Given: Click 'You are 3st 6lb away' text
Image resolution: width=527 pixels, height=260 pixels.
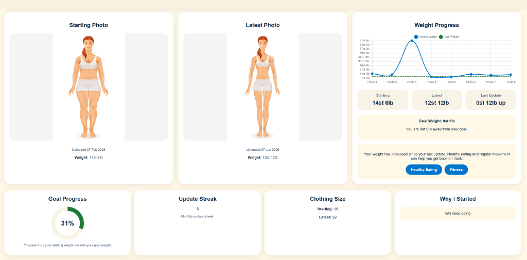Looking at the screenshot, I should tap(436, 129).
